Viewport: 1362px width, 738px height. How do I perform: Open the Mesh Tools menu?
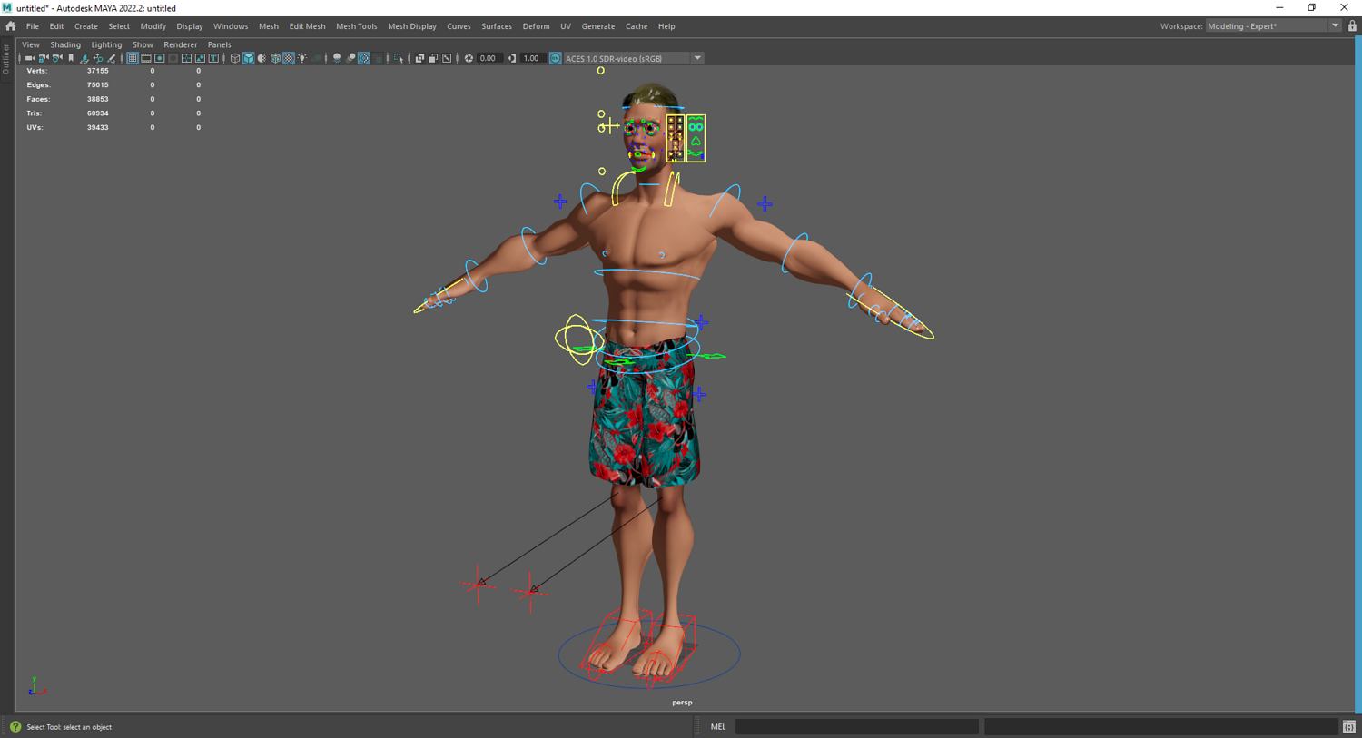click(356, 26)
